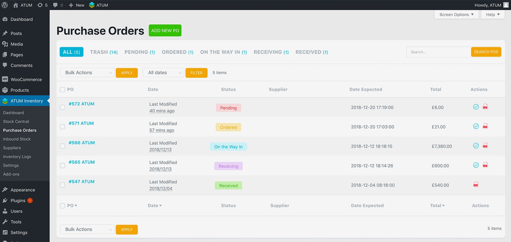Expand the All dates filter dropdown
This screenshot has width=511, height=242.
pos(163,73)
